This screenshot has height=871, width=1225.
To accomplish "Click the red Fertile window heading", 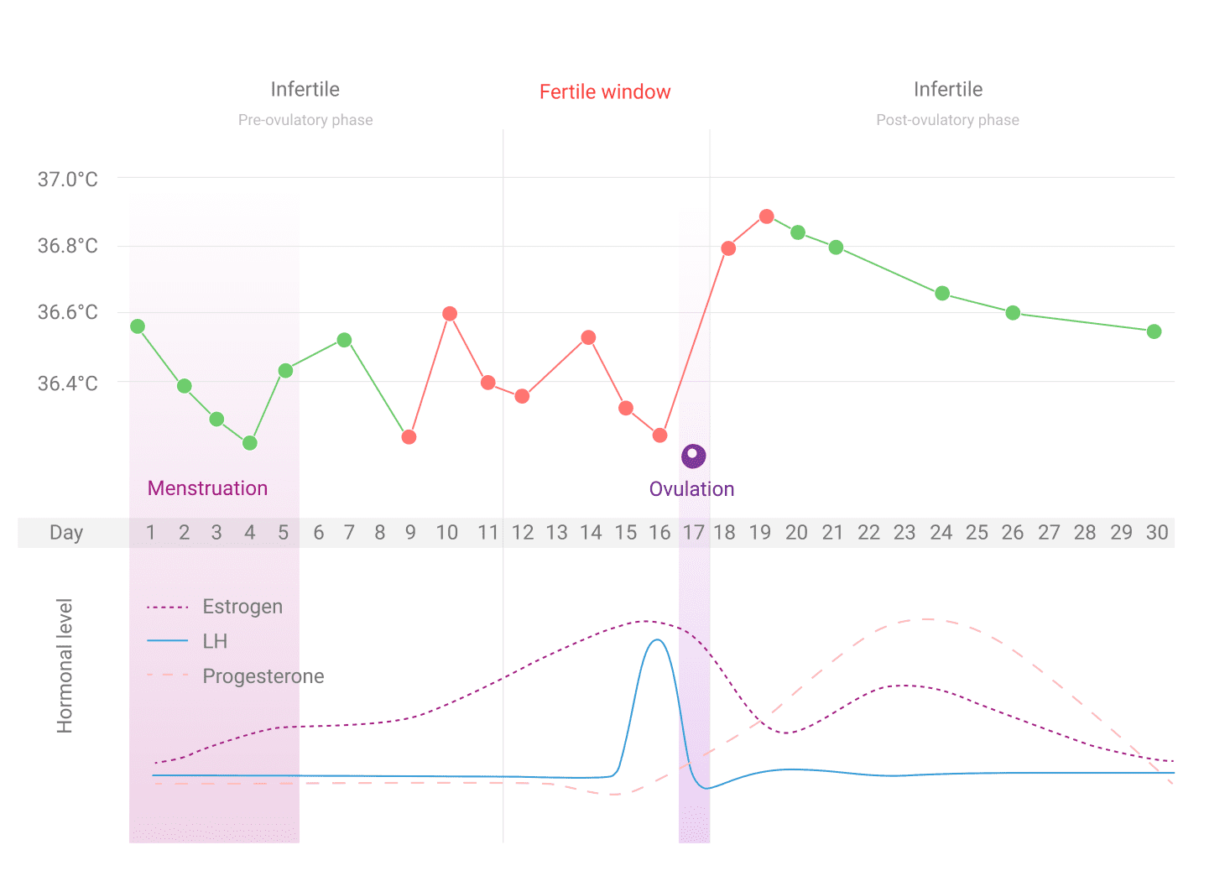I will point(605,92).
